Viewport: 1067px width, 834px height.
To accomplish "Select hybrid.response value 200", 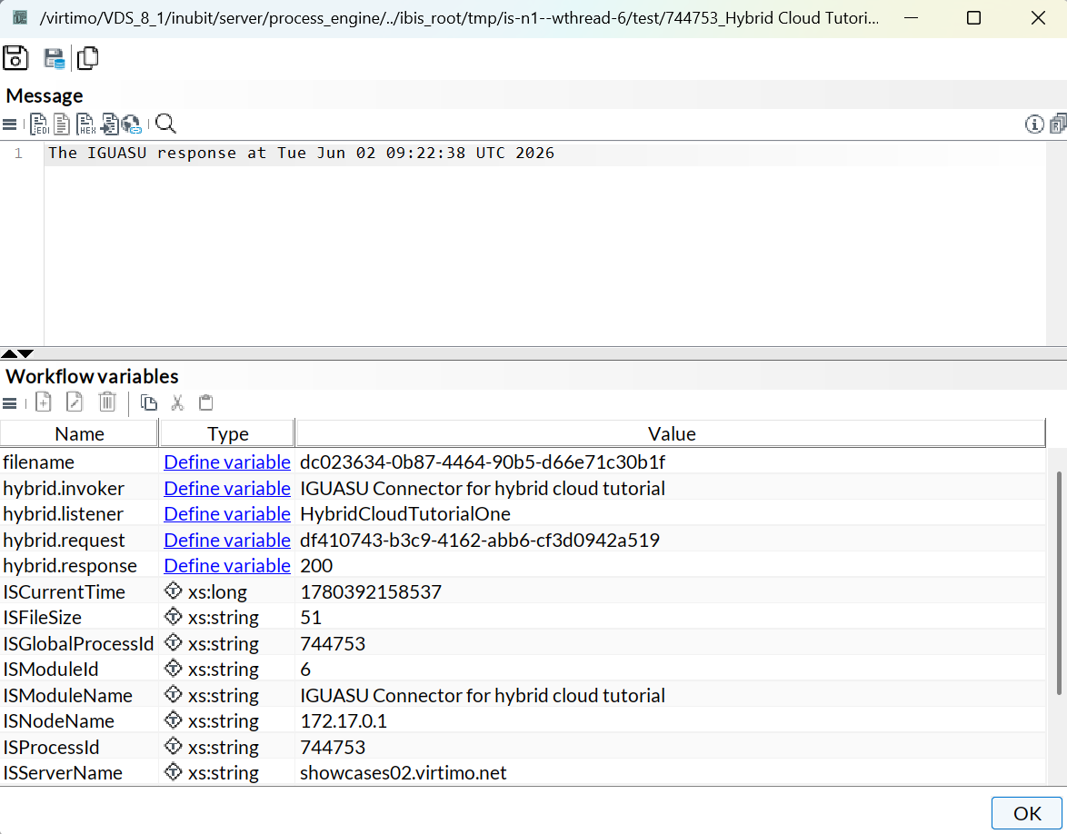I will tap(316, 565).
